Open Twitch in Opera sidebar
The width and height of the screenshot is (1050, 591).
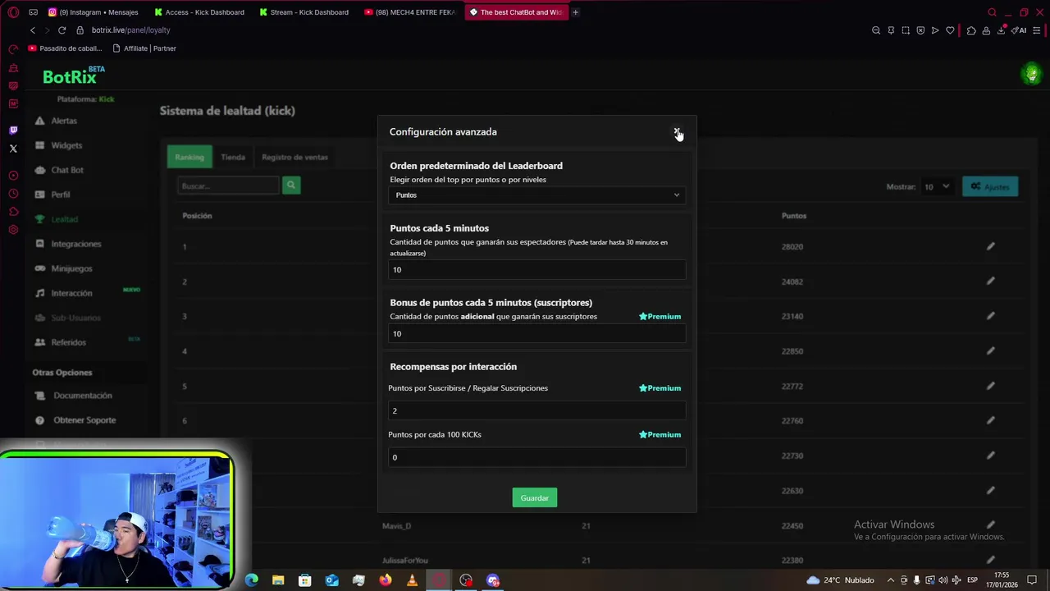pyautogui.click(x=13, y=131)
